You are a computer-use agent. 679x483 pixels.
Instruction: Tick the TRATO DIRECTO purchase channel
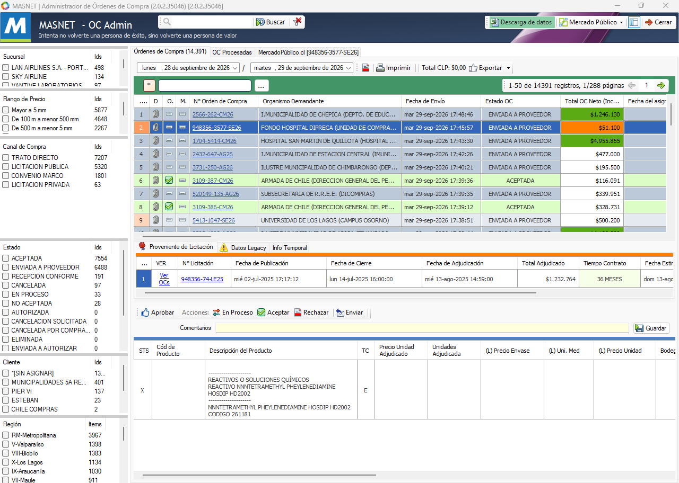tap(5, 158)
